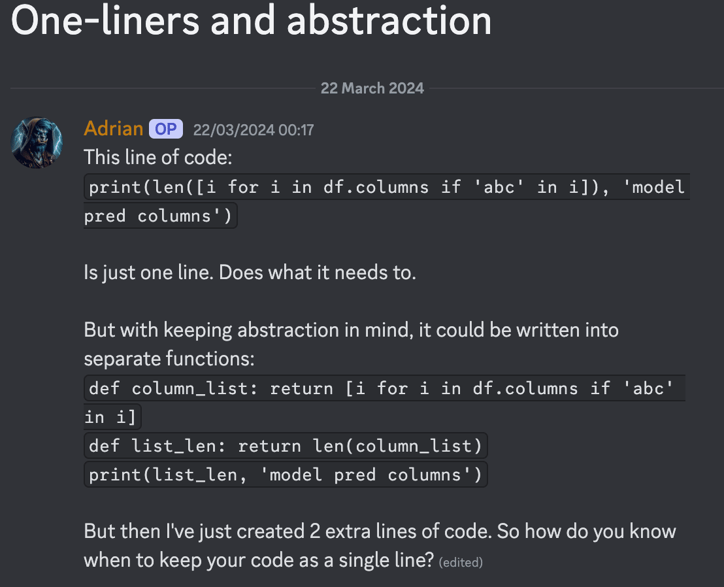The width and height of the screenshot is (724, 587).
Task: Click the sentence "Is just one line"
Action: (x=148, y=273)
